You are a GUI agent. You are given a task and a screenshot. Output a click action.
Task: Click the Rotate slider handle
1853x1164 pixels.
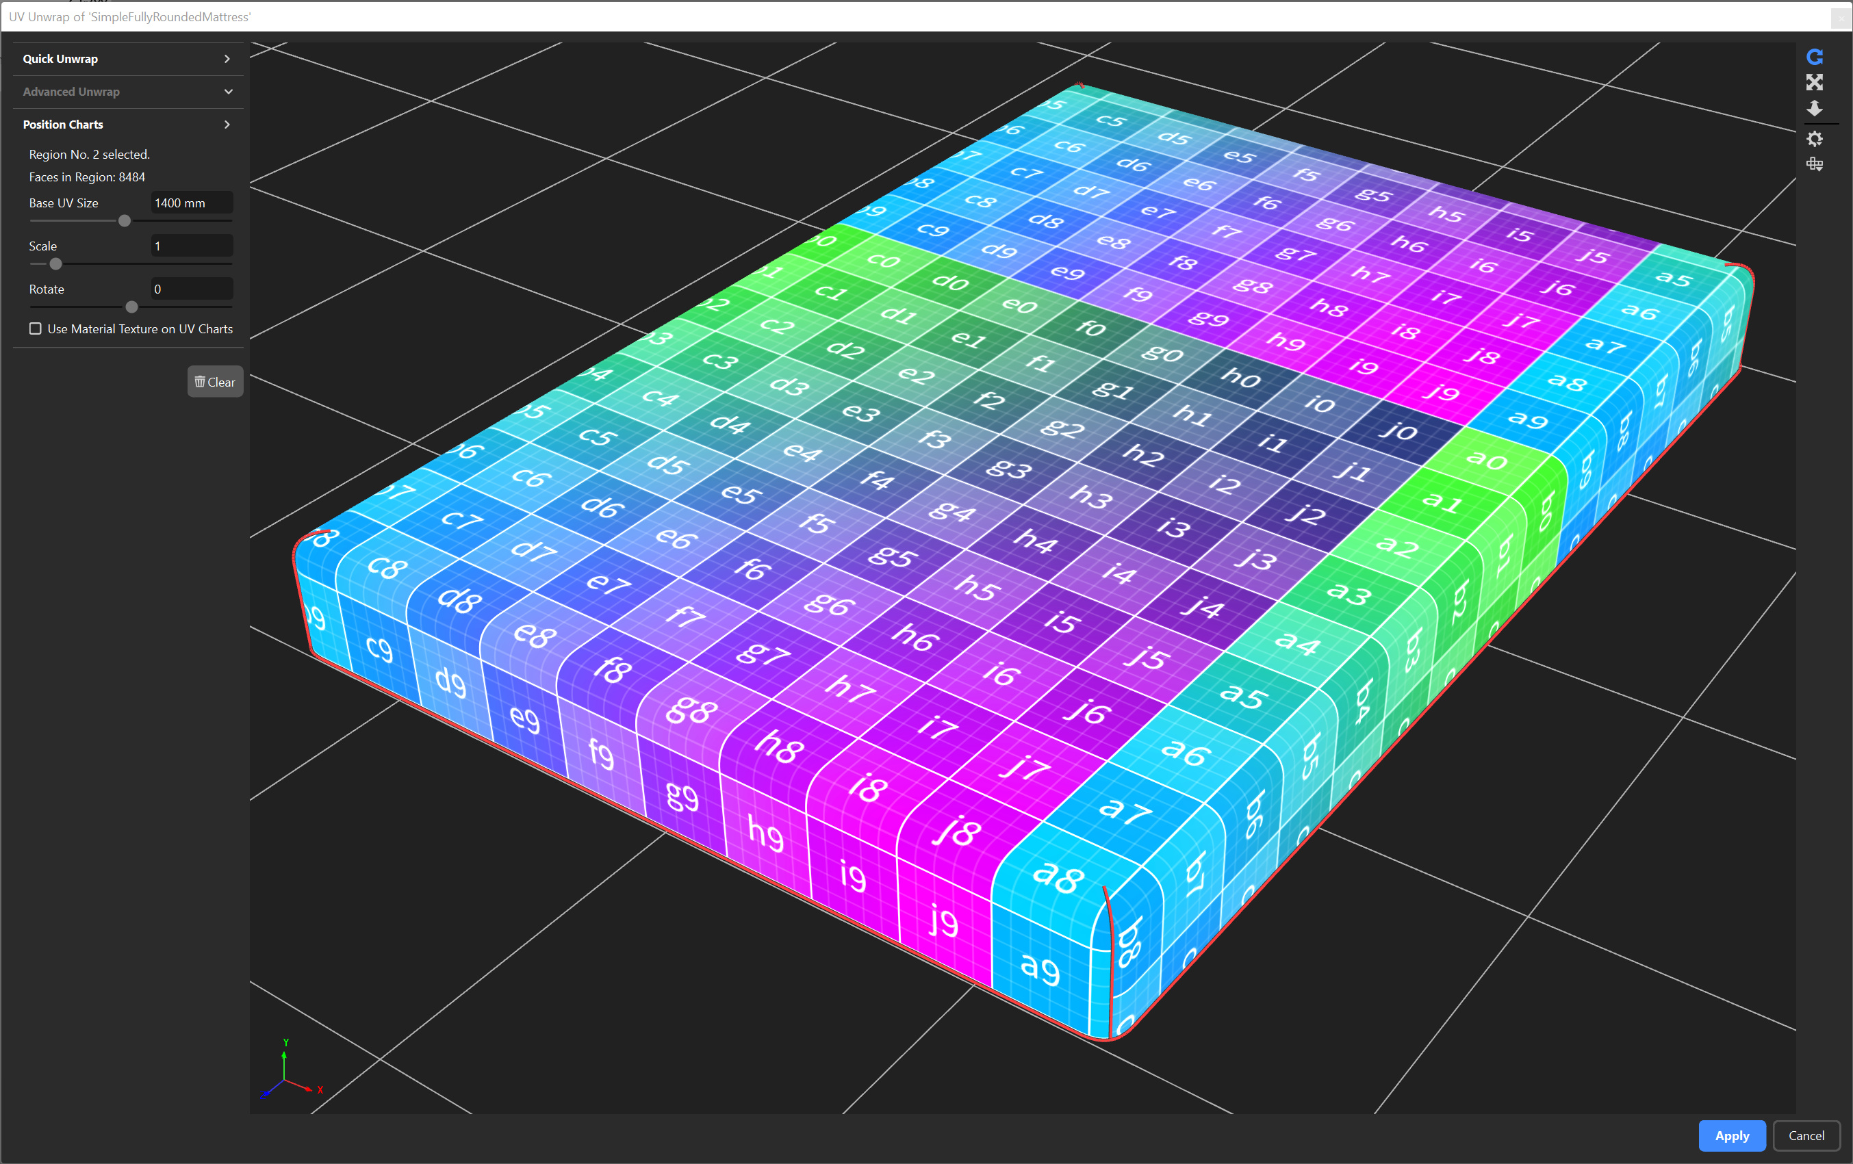131,307
